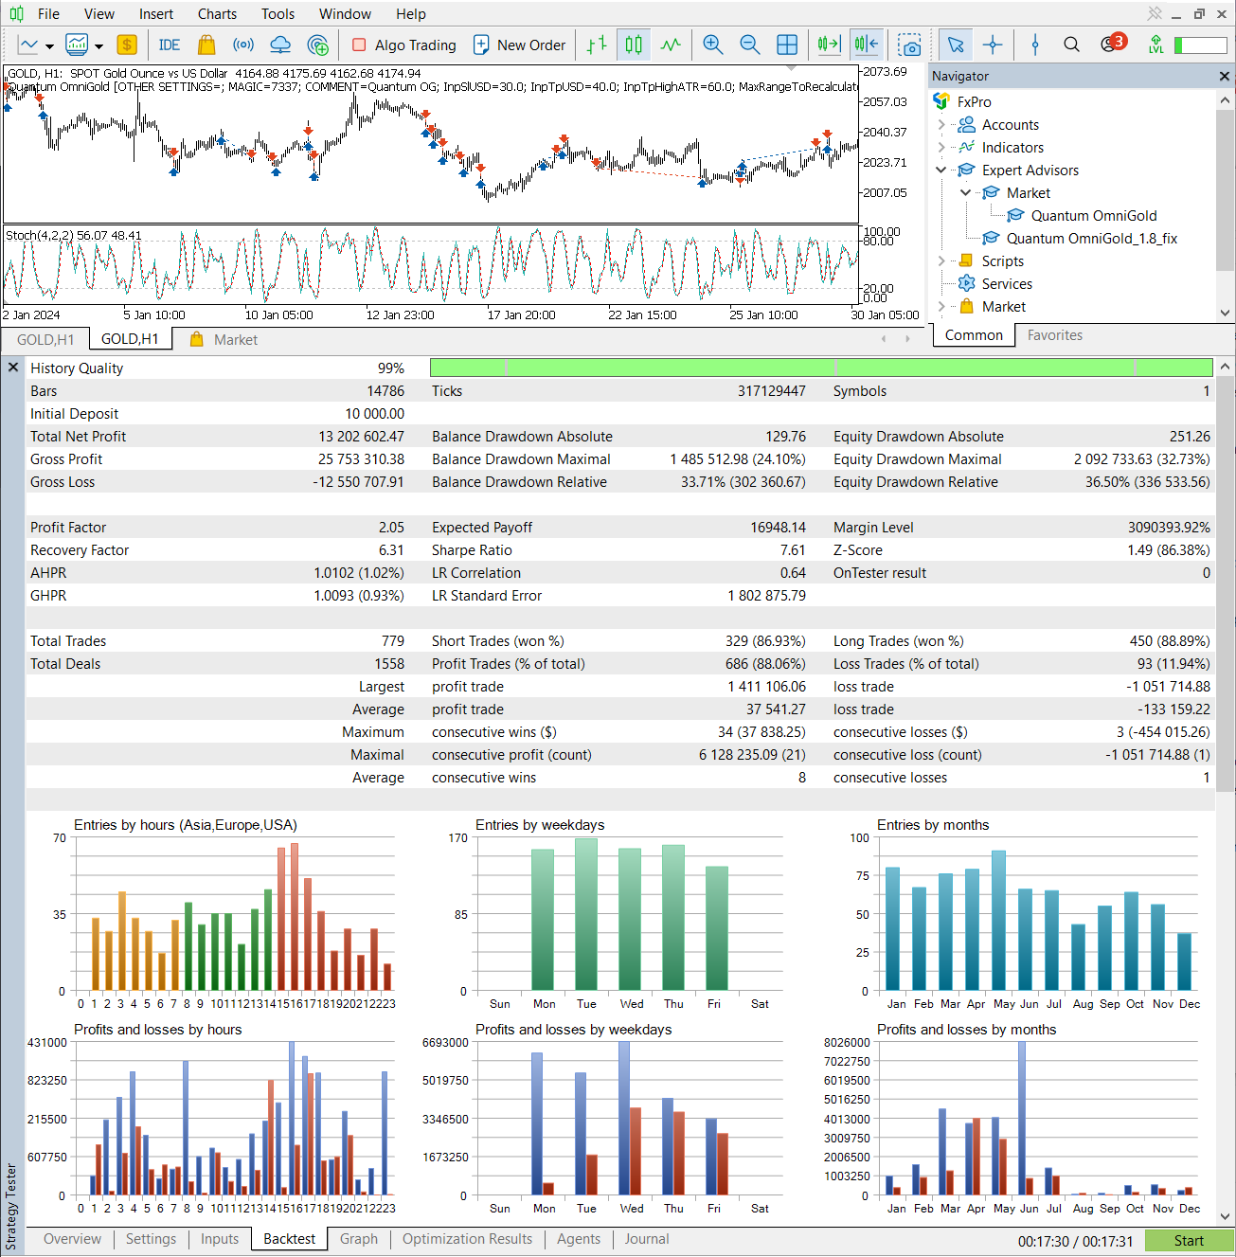
Task: Click the Inputs tab of tester
Action: 220,1239
